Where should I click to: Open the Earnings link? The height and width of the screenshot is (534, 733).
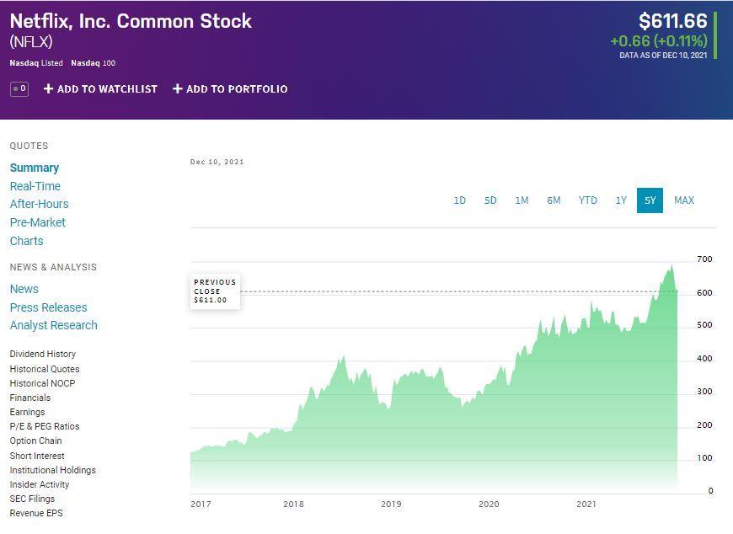(x=27, y=412)
